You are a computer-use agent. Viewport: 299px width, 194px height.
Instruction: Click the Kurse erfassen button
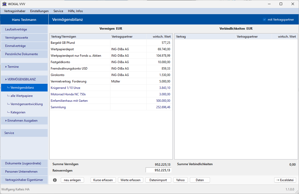click(x=103, y=180)
